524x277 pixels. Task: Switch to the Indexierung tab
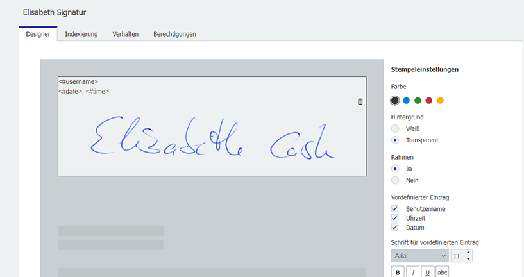pos(81,34)
